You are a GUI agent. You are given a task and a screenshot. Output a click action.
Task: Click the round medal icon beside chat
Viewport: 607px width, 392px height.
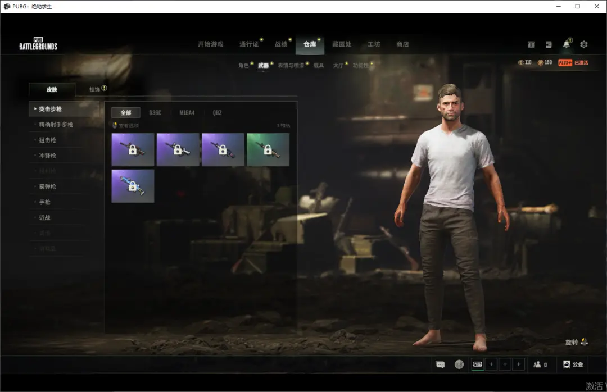(x=459, y=364)
